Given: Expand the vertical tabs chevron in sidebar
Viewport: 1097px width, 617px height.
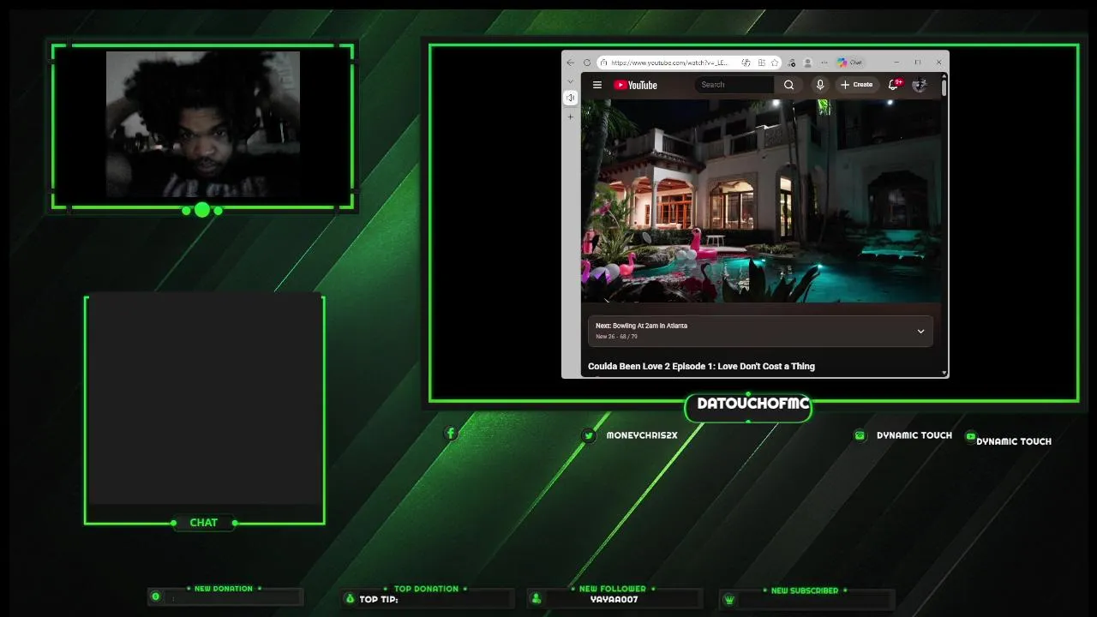Looking at the screenshot, I should (x=570, y=81).
